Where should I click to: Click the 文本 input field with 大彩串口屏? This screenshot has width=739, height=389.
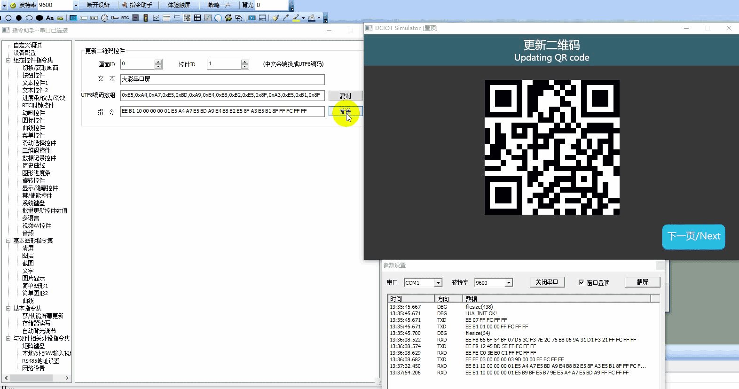tap(222, 79)
